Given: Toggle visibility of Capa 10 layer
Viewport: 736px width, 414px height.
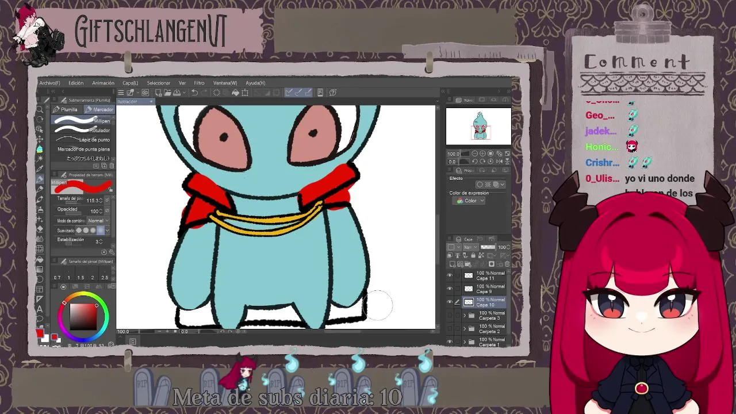Looking at the screenshot, I should click(450, 302).
